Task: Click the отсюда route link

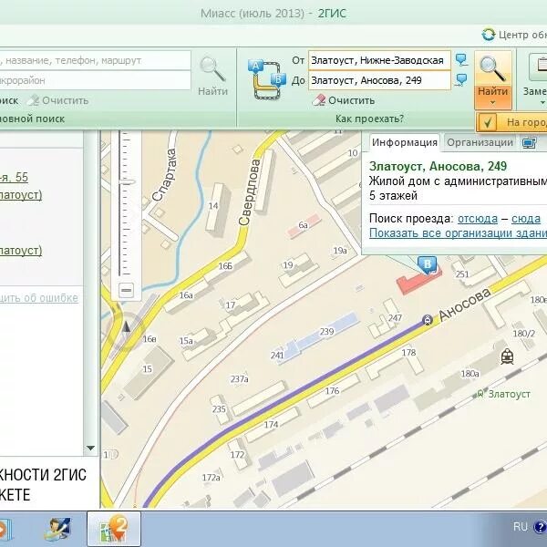Action: click(x=477, y=219)
